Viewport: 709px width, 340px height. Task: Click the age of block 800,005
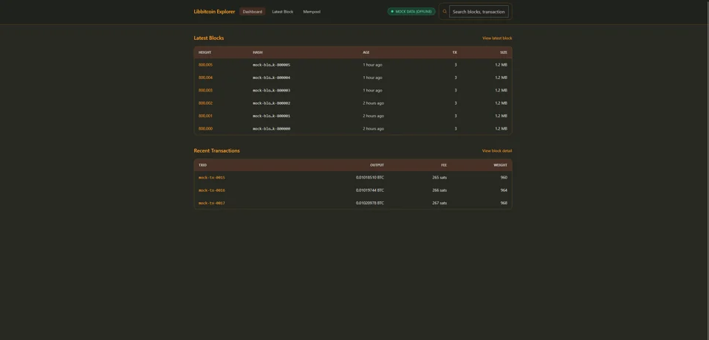pyautogui.click(x=372, y=65)
